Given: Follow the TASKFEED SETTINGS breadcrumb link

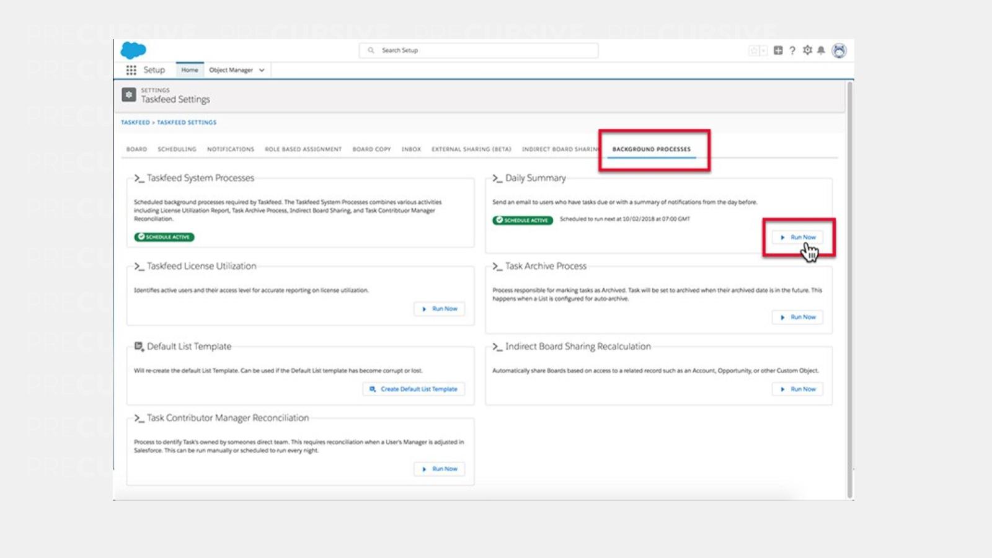Looking at the screenshot, I should 187,123.
